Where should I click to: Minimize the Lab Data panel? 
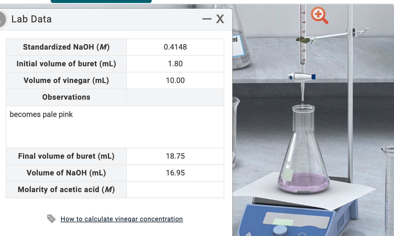(207, 19)
